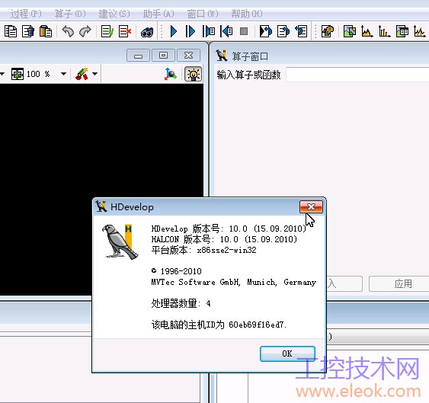The width and height of the screenshot is (429, 403).
Task: Open the 建议(S) menu
Action: pyautogui.click(x=114, y=14)
